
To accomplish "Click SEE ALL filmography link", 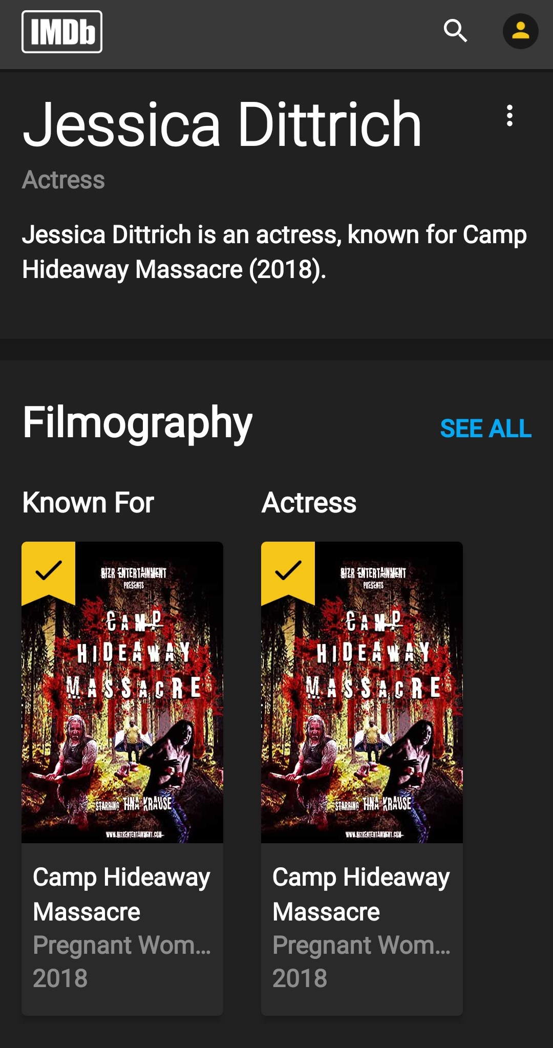I will (x=486, y=429).
